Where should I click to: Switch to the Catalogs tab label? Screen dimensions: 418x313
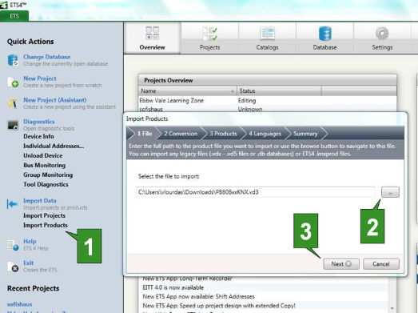[267, 47]
